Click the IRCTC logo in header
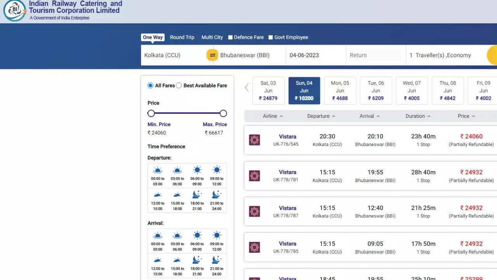Viewport: 497px width, 280px height. (x=15, y=10)
